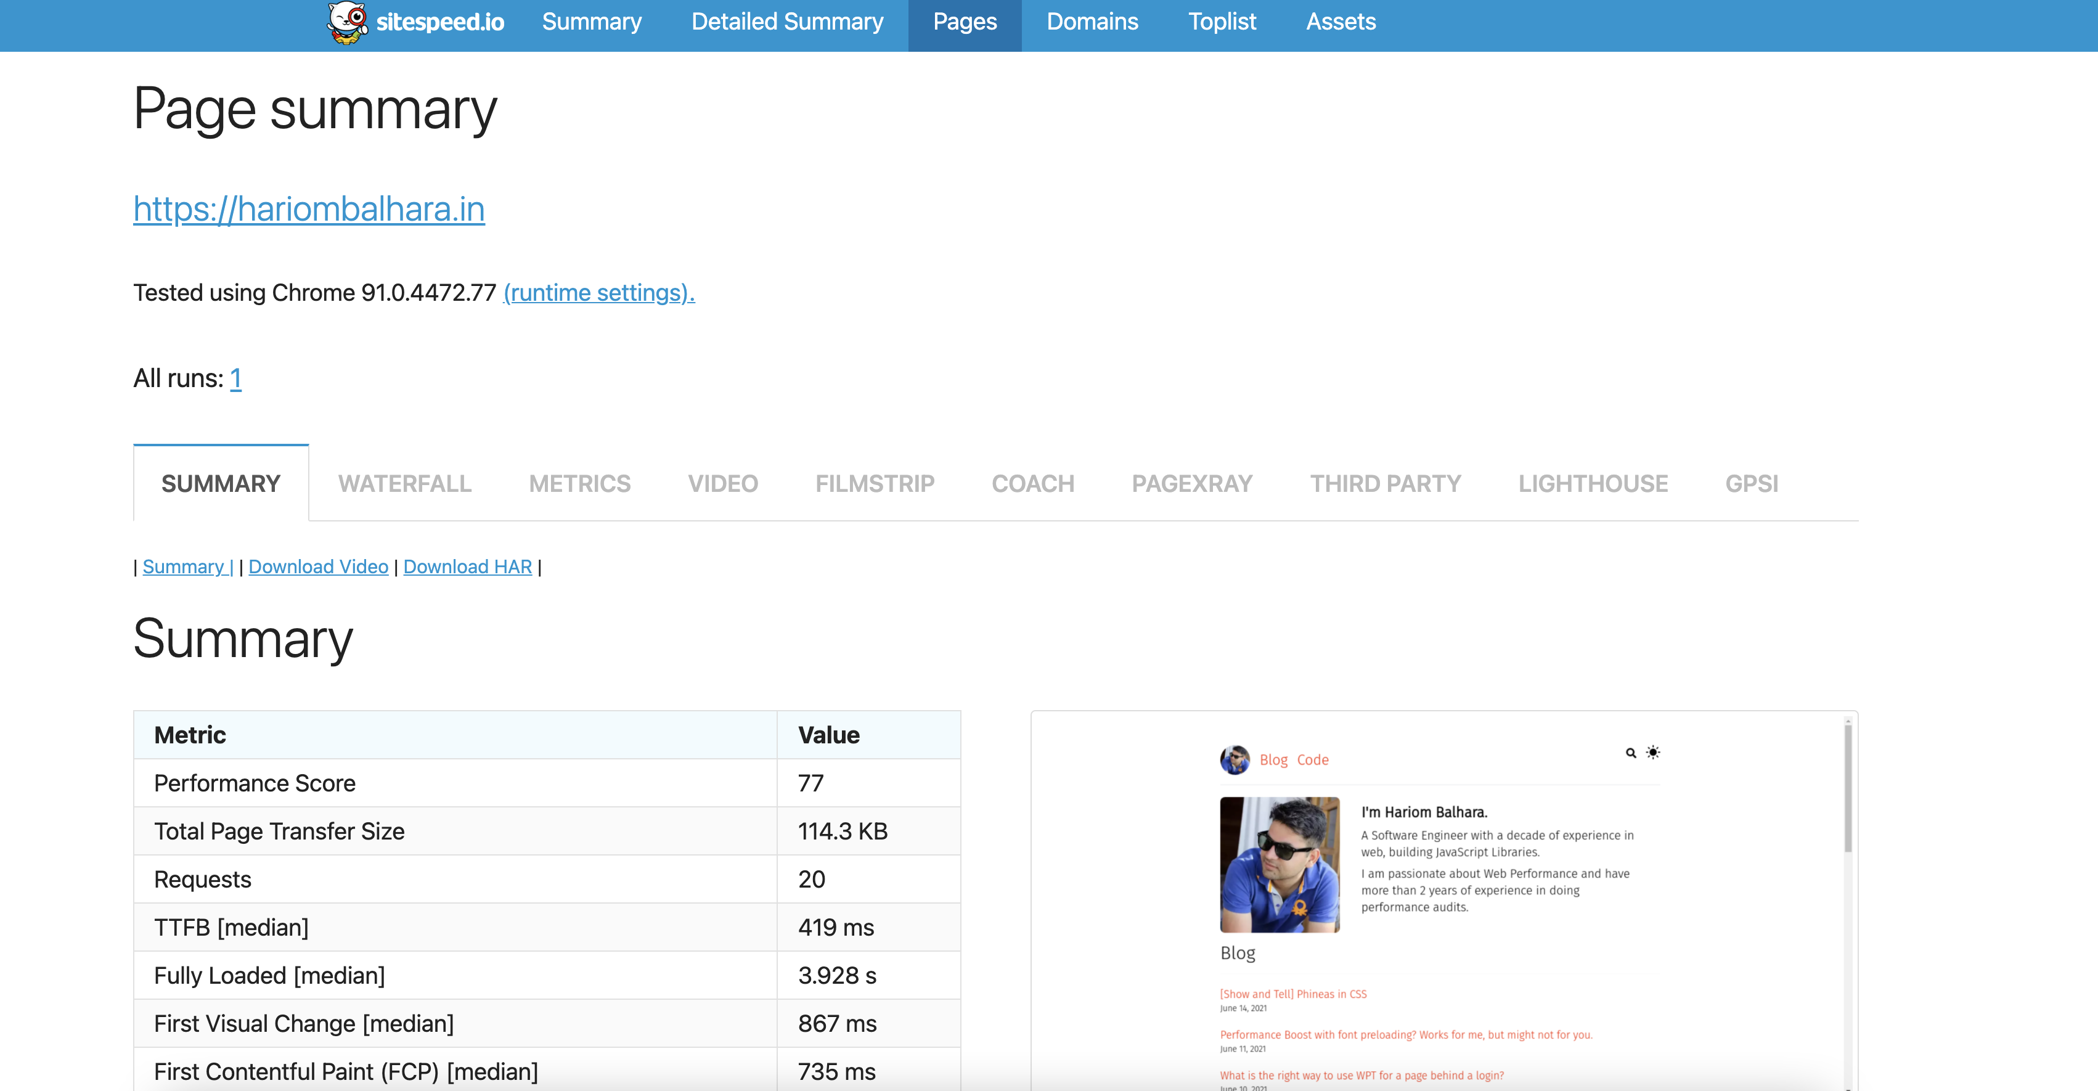Open the hariombalhara.in URL link
This screenshot has width=2098, height=1091.
(x=309, y=210)
